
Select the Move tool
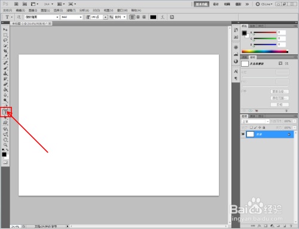click(x=5, y=29)
